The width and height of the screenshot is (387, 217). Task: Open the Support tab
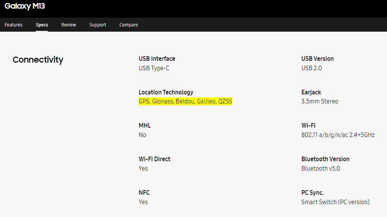click(x=98, y=25)
